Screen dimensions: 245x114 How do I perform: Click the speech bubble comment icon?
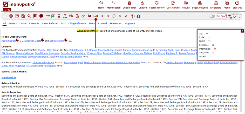[41, 16]
